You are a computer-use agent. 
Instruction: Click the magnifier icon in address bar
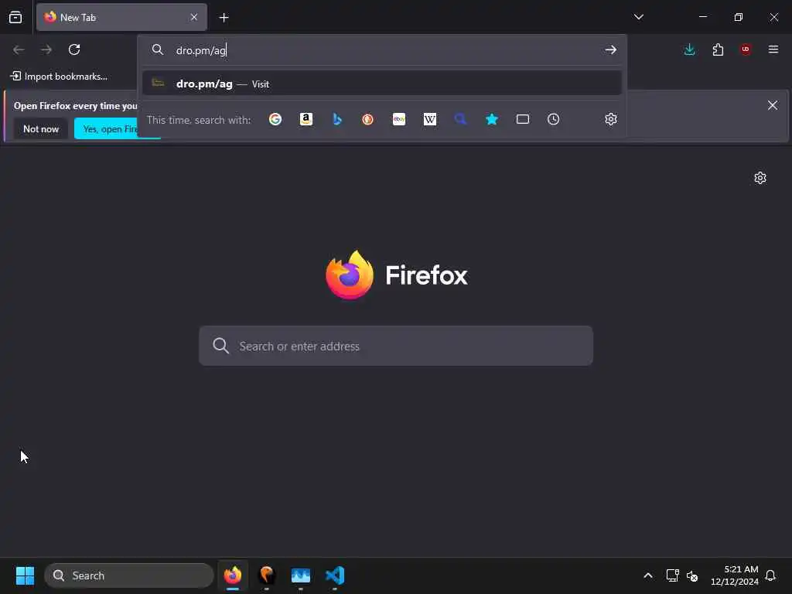158,49
